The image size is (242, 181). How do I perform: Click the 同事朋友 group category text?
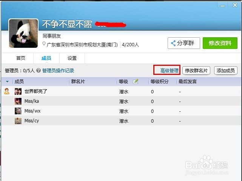tap(52, 36)
